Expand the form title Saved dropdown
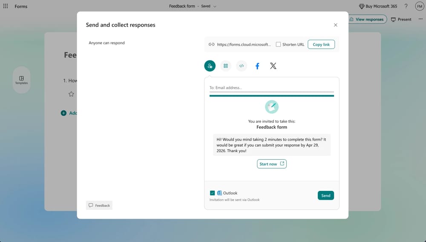 pyautogui.click(x=215, y=6)
